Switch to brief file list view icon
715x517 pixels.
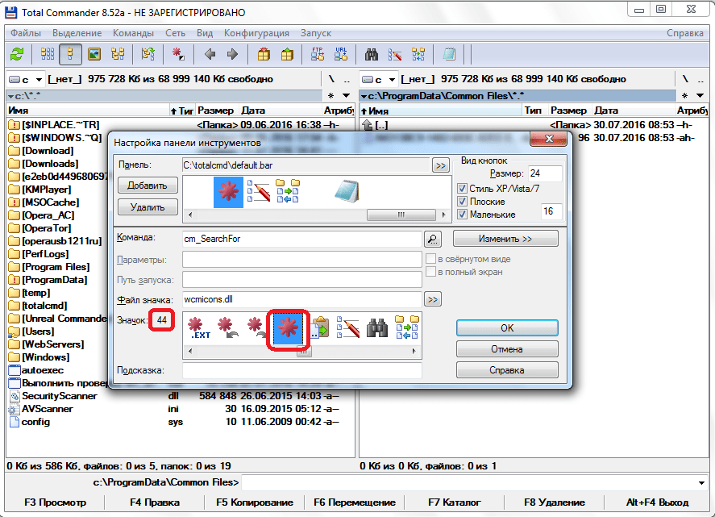pyautogui.click(x=48, y=54)
